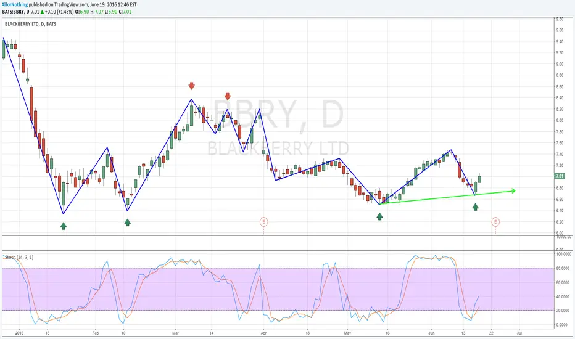Click the 6.60 price axis label
The width and height of the screenshot is (575, 339).
[x=560, y=199]
